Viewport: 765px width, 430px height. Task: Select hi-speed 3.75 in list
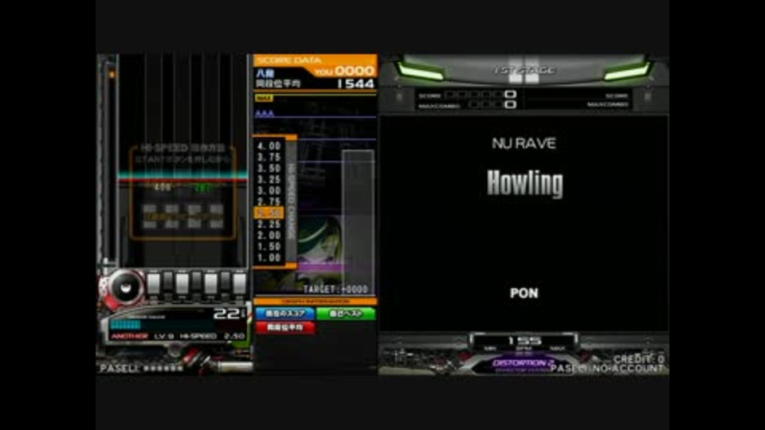269,157
